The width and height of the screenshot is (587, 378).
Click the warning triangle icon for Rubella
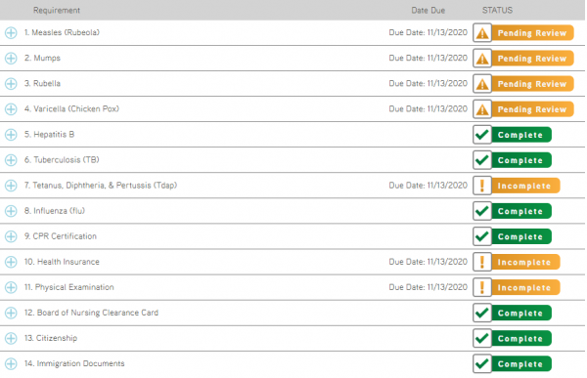[x=482, y=84]
